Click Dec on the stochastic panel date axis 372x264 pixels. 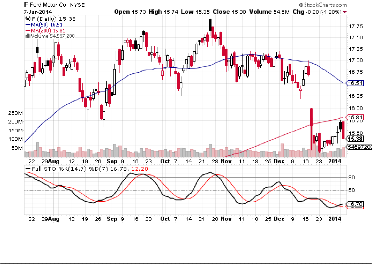pyautogui.click(x=279, y=219)
